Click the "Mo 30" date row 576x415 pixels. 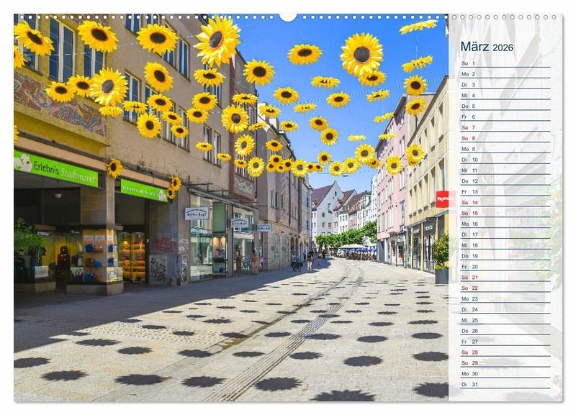(x=505, y=373)
